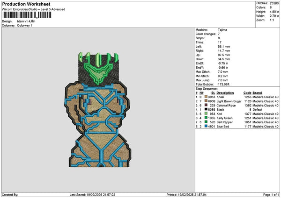This screenshot has width=281, height=198.
Task: Click the 'Color changes:' label
Action: [206, 34]
